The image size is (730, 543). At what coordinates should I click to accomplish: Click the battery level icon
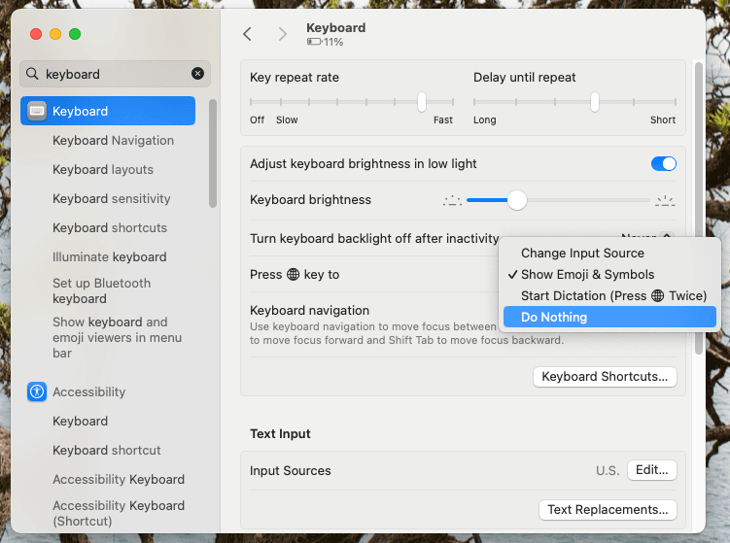314,42
